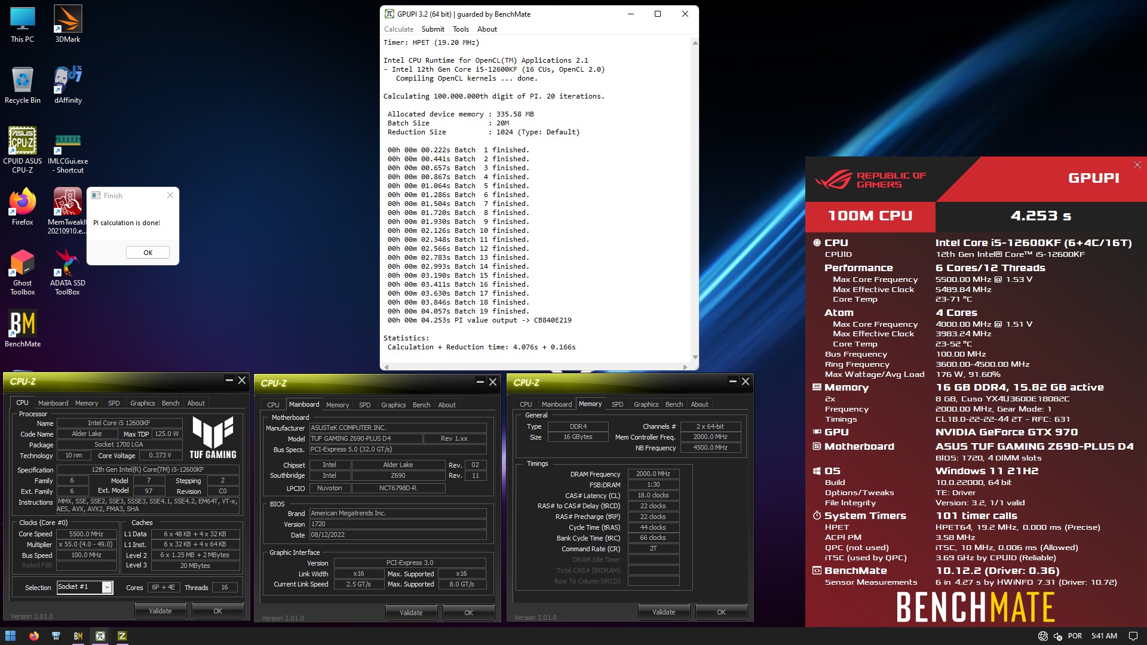
Task: Select GPUPI icon in the taskbar
Action: point(100,636)
